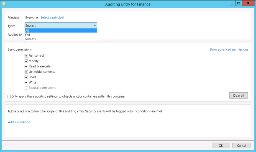This screenshot has width=256, height=152.
Task: Click the Add a condition link
Action: point(19,122)
